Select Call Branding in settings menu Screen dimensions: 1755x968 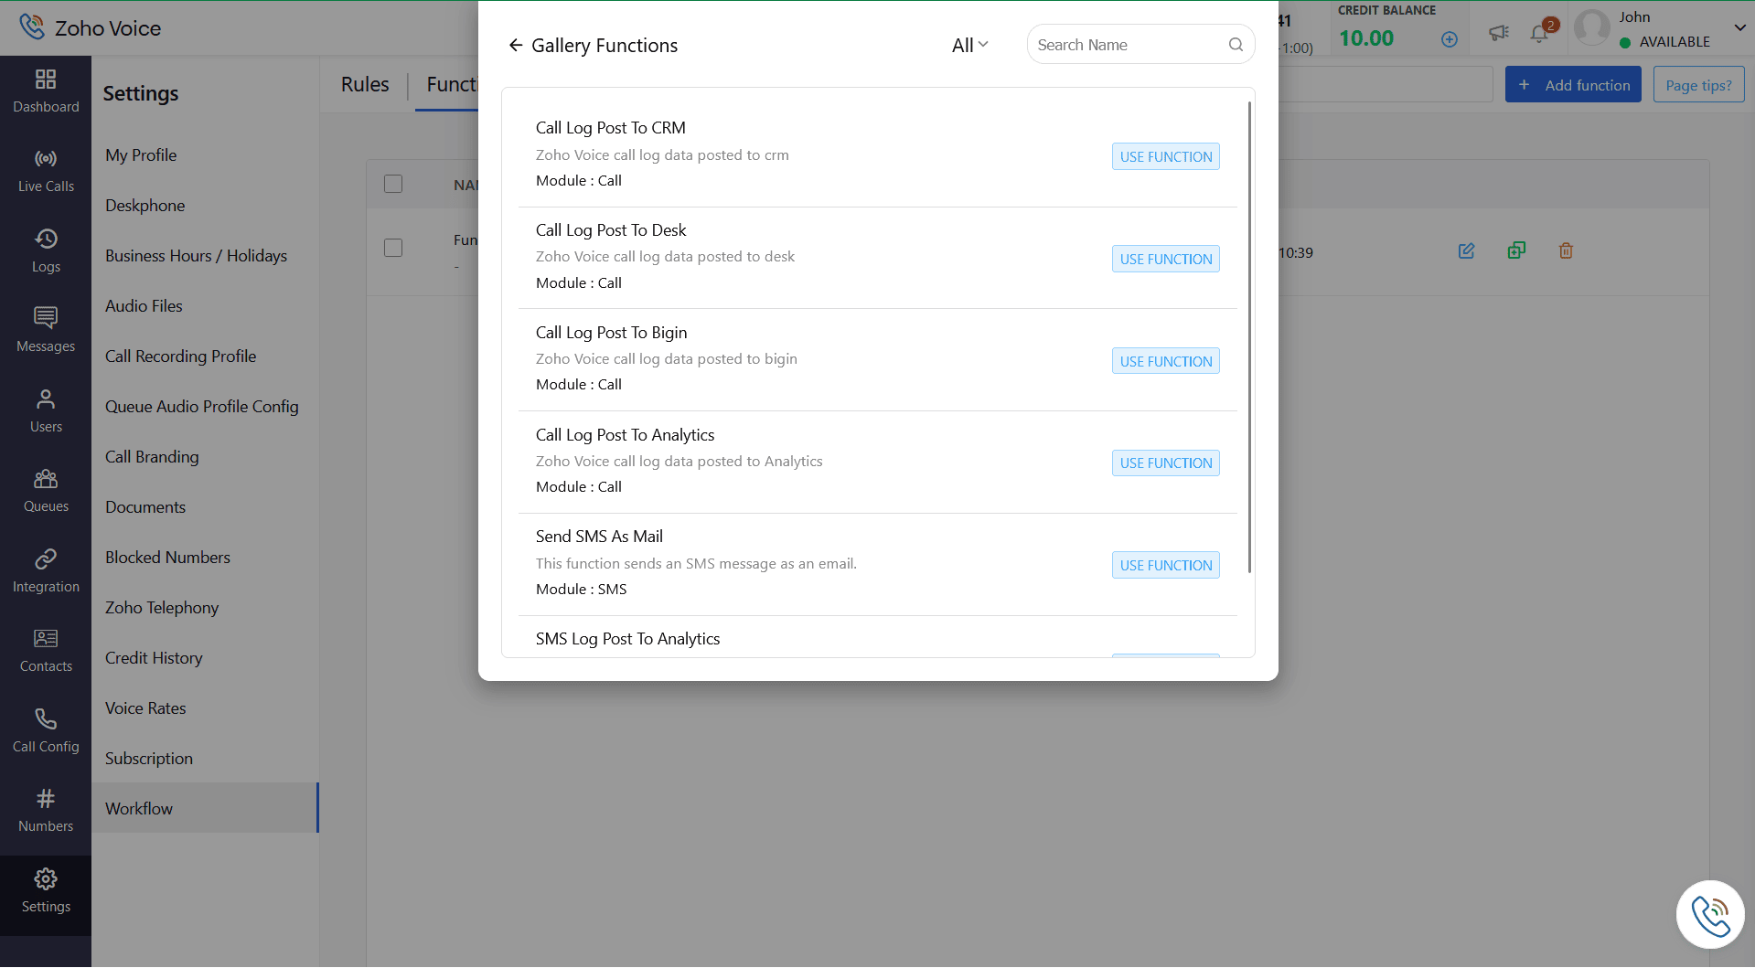[x=152, y=457]
